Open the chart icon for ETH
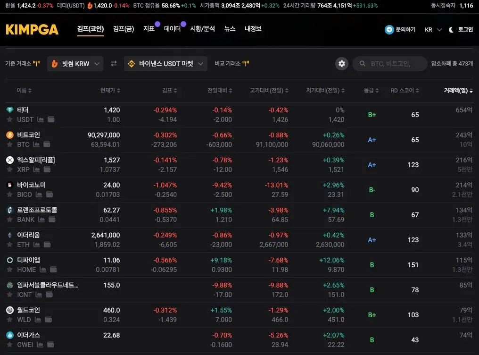Screen dimensions: 479x355 coord(37,245)
